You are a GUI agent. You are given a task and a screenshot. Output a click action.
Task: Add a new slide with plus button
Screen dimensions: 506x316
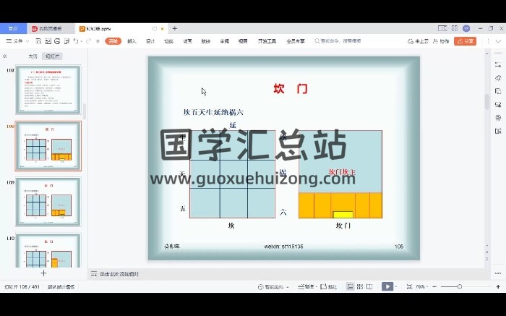(43, 273)
